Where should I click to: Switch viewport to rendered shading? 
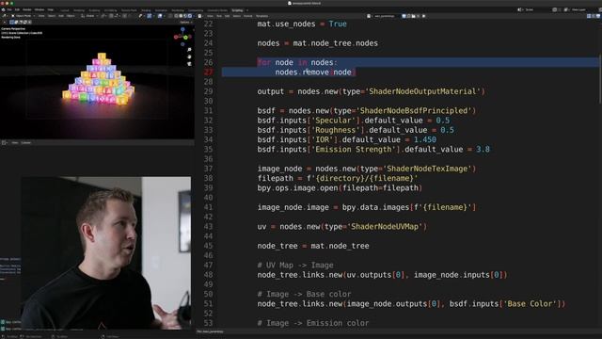[x=190, y=16]
